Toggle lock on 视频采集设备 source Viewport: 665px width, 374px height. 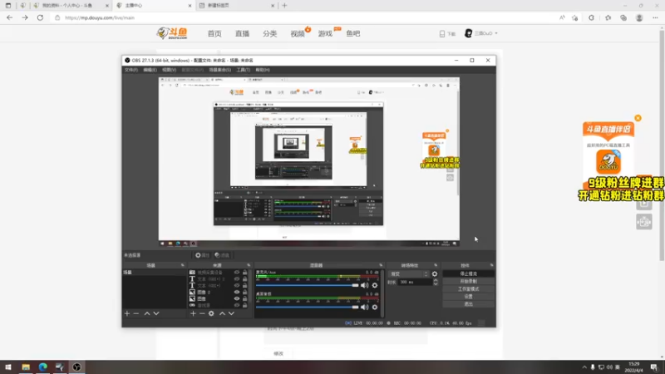tap(244, 273)
